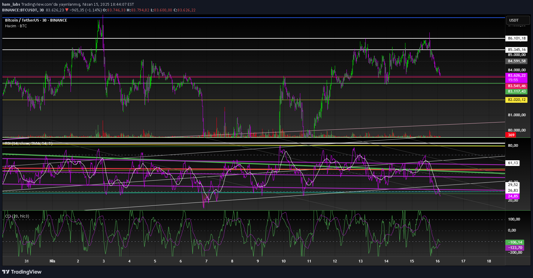This screenshot has width=533, height=278.
Task: Click the header open value O:83.746,33
Action: coord(114,10)
